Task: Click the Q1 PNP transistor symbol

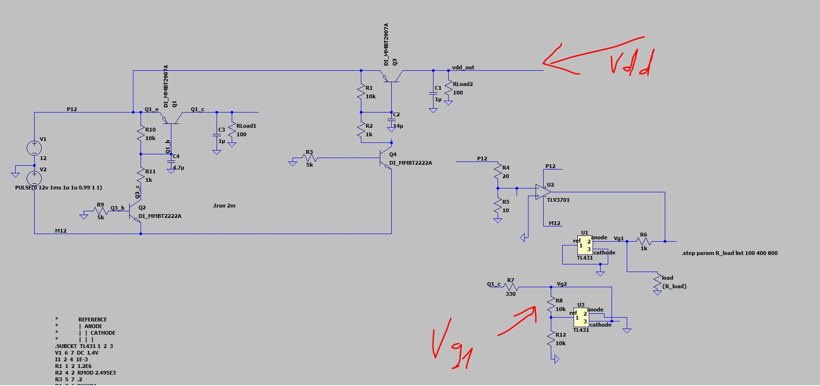Action: pos(171,118)
